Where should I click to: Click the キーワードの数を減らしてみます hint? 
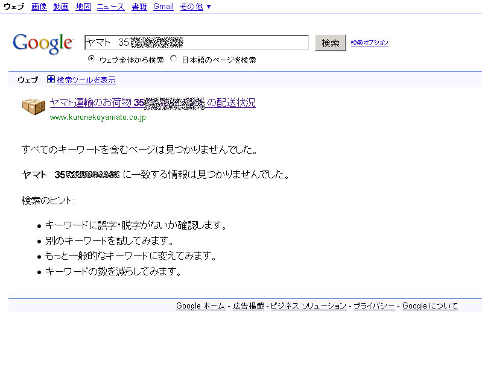tap(113, 271)
